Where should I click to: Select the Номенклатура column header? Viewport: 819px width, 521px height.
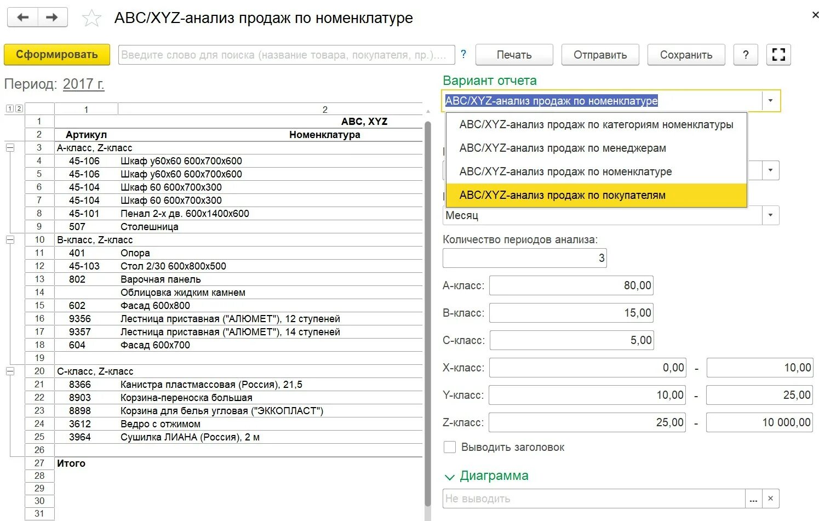click(x=325, y=135)
